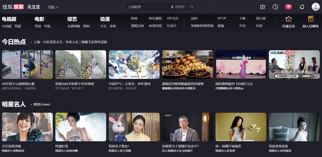Screen dimensions: 322x157
Task: Open the KPOP channel
Action: coord(222,19)
